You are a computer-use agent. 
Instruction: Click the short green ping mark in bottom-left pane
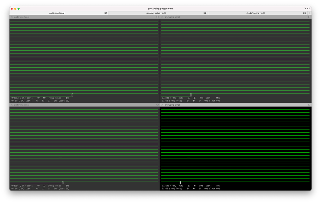(60, 158)
